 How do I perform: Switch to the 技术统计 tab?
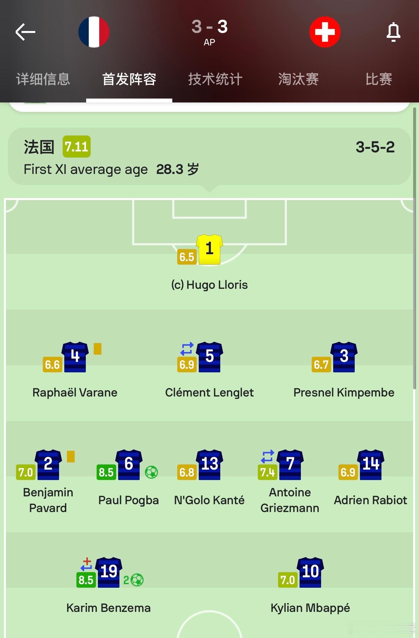pyautogui.click(x=215, y=79)
